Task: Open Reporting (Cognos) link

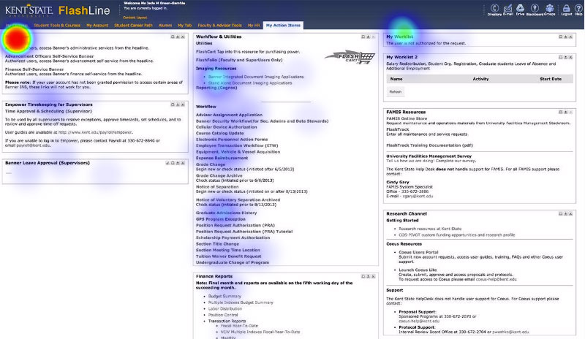Action: (x=216, y=88)
